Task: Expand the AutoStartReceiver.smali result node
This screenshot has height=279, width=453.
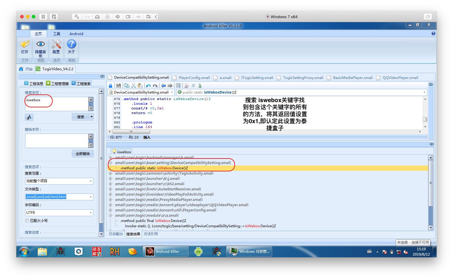Action: coord(110,189)
